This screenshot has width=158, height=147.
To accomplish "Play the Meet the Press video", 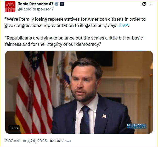I will (79, 92).
